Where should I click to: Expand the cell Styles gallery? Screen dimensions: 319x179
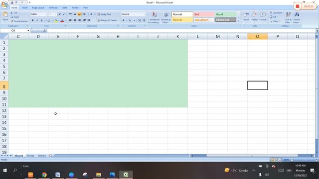tap(238, 21)
